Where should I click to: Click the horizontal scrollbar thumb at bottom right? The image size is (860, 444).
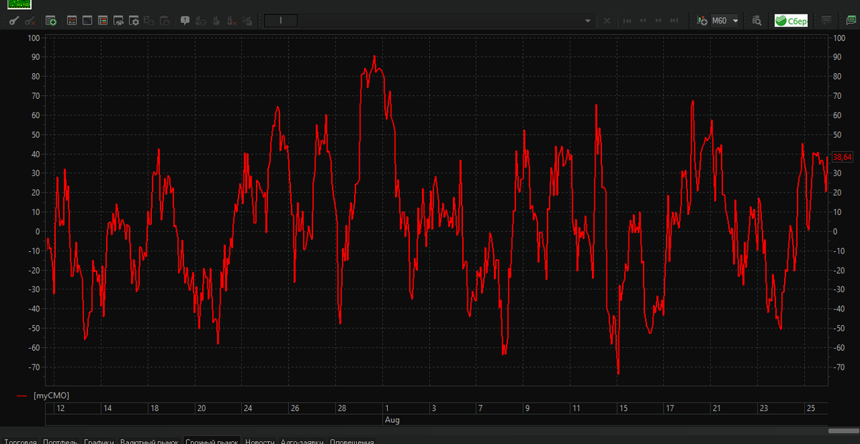coord(843,431)
